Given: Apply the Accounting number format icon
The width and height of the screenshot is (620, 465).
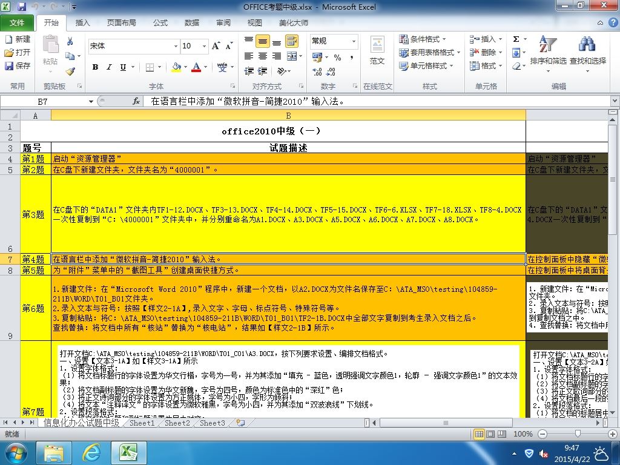Looking at the screenshot, I should 317,58.
